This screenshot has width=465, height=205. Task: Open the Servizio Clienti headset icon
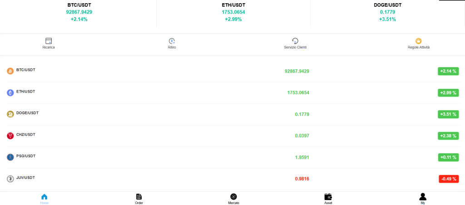[x=295, y=41]
